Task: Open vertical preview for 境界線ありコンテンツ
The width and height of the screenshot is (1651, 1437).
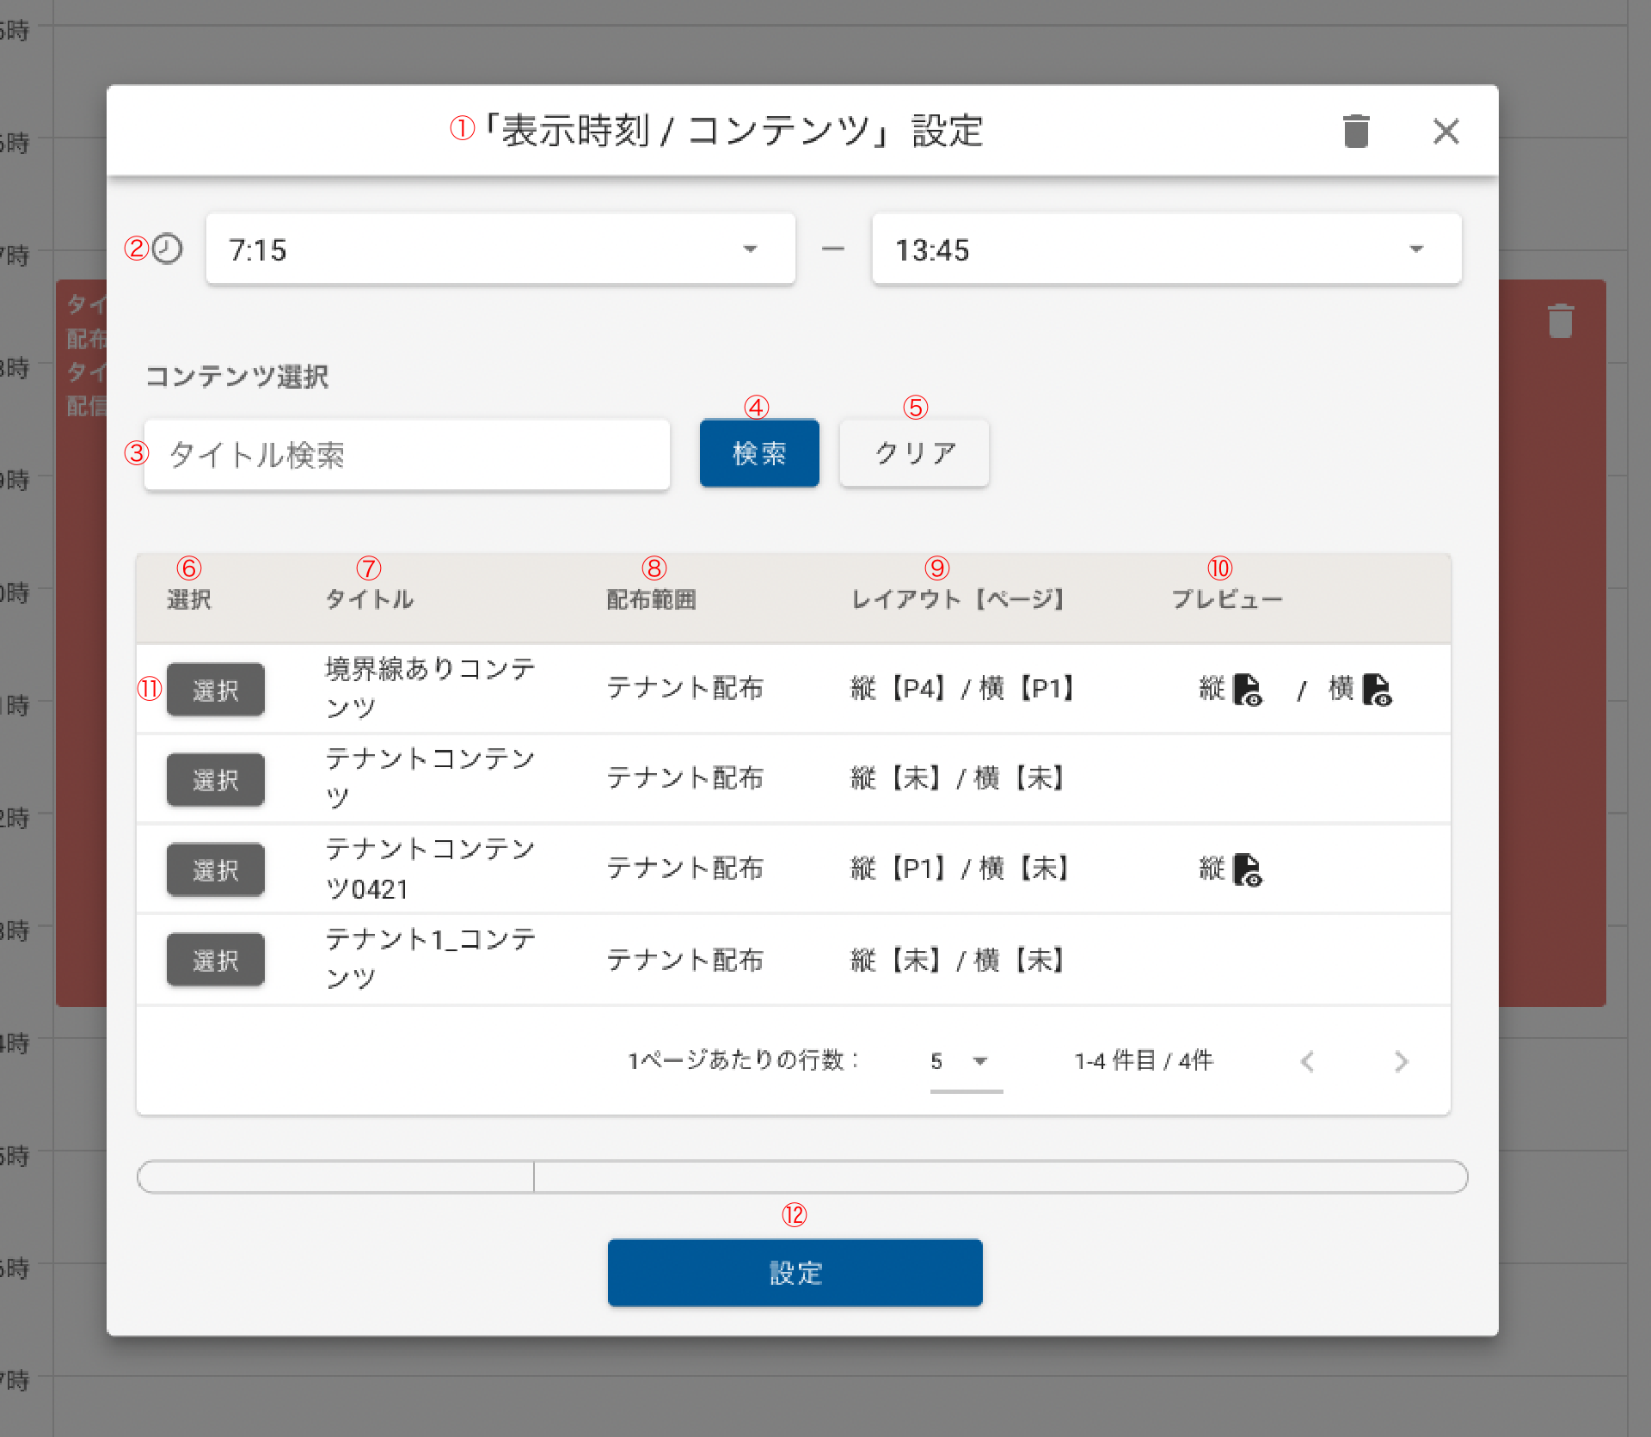Action: tap(1247, 689)
